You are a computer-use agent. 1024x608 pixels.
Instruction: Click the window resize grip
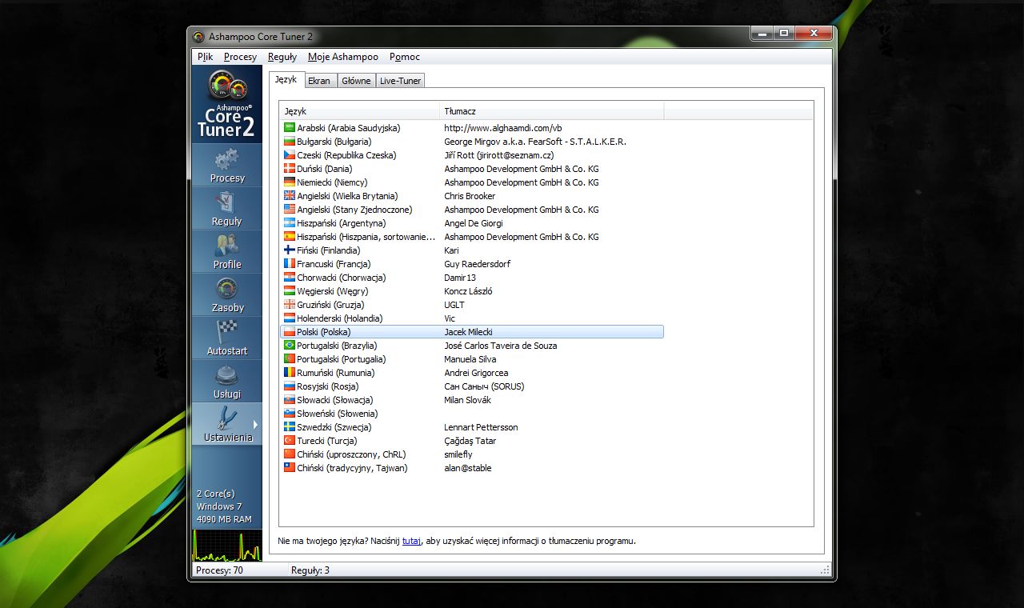click(x=826, y=570)
